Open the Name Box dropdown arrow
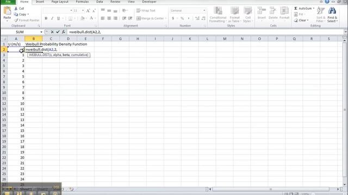 41,32
